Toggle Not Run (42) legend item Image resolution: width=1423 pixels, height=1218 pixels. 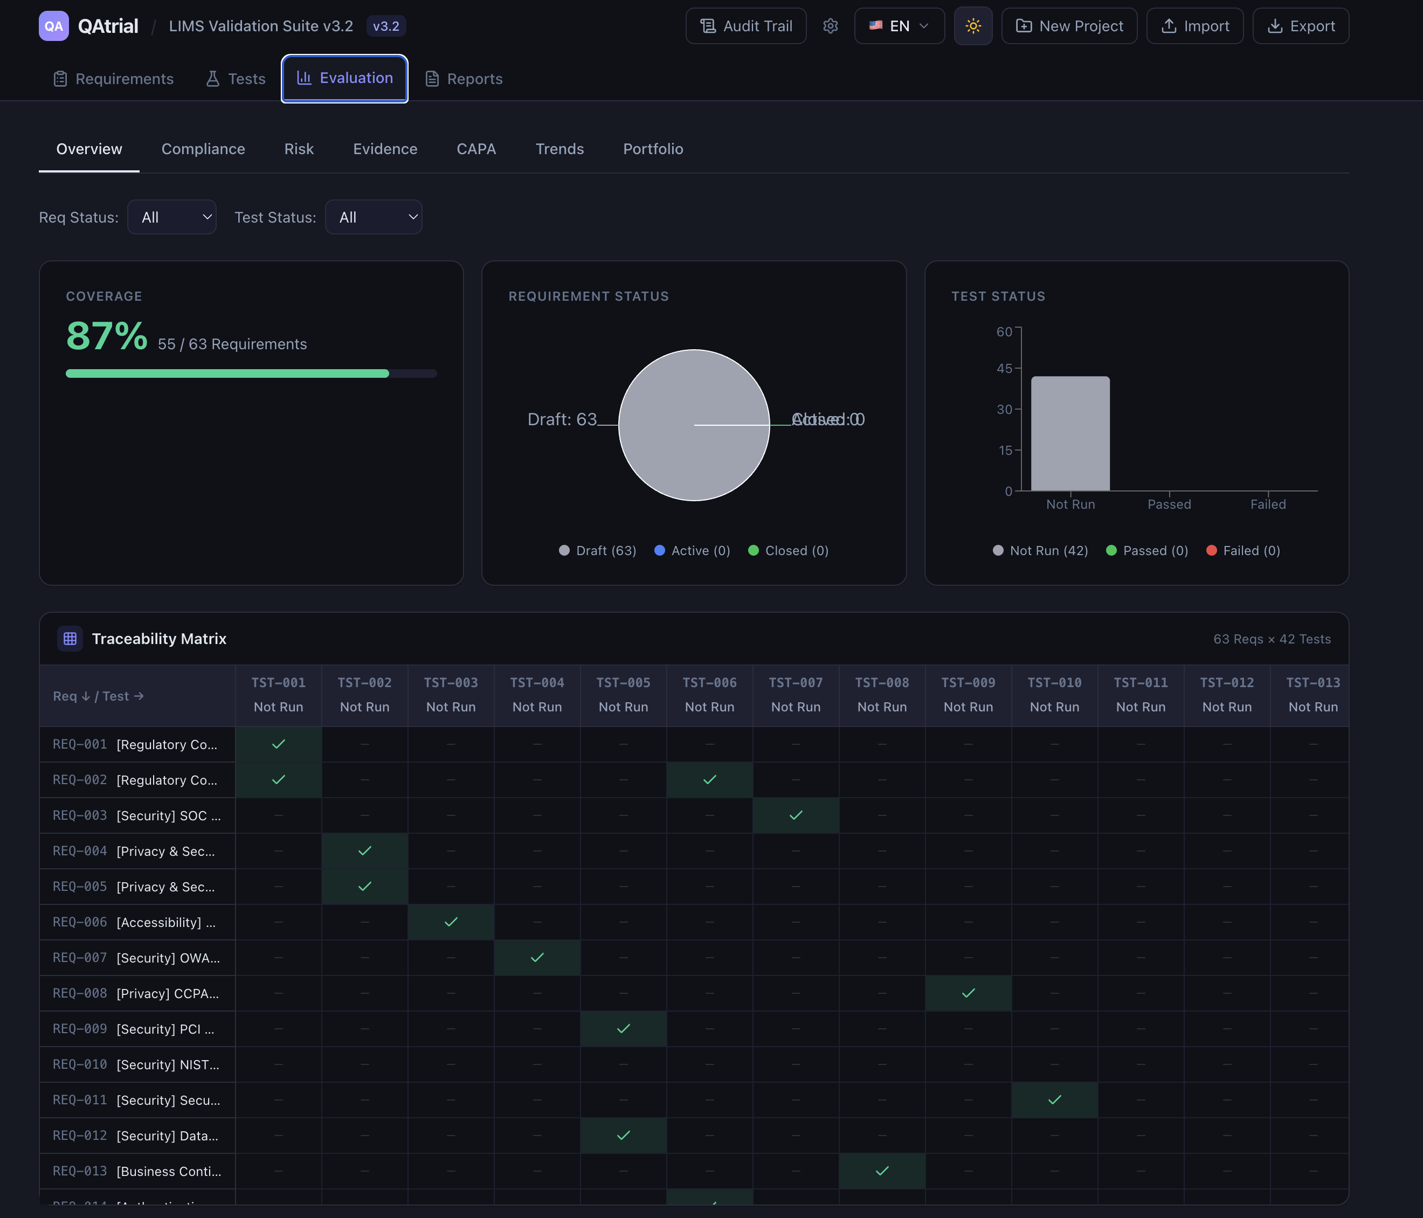point(1040,551)
